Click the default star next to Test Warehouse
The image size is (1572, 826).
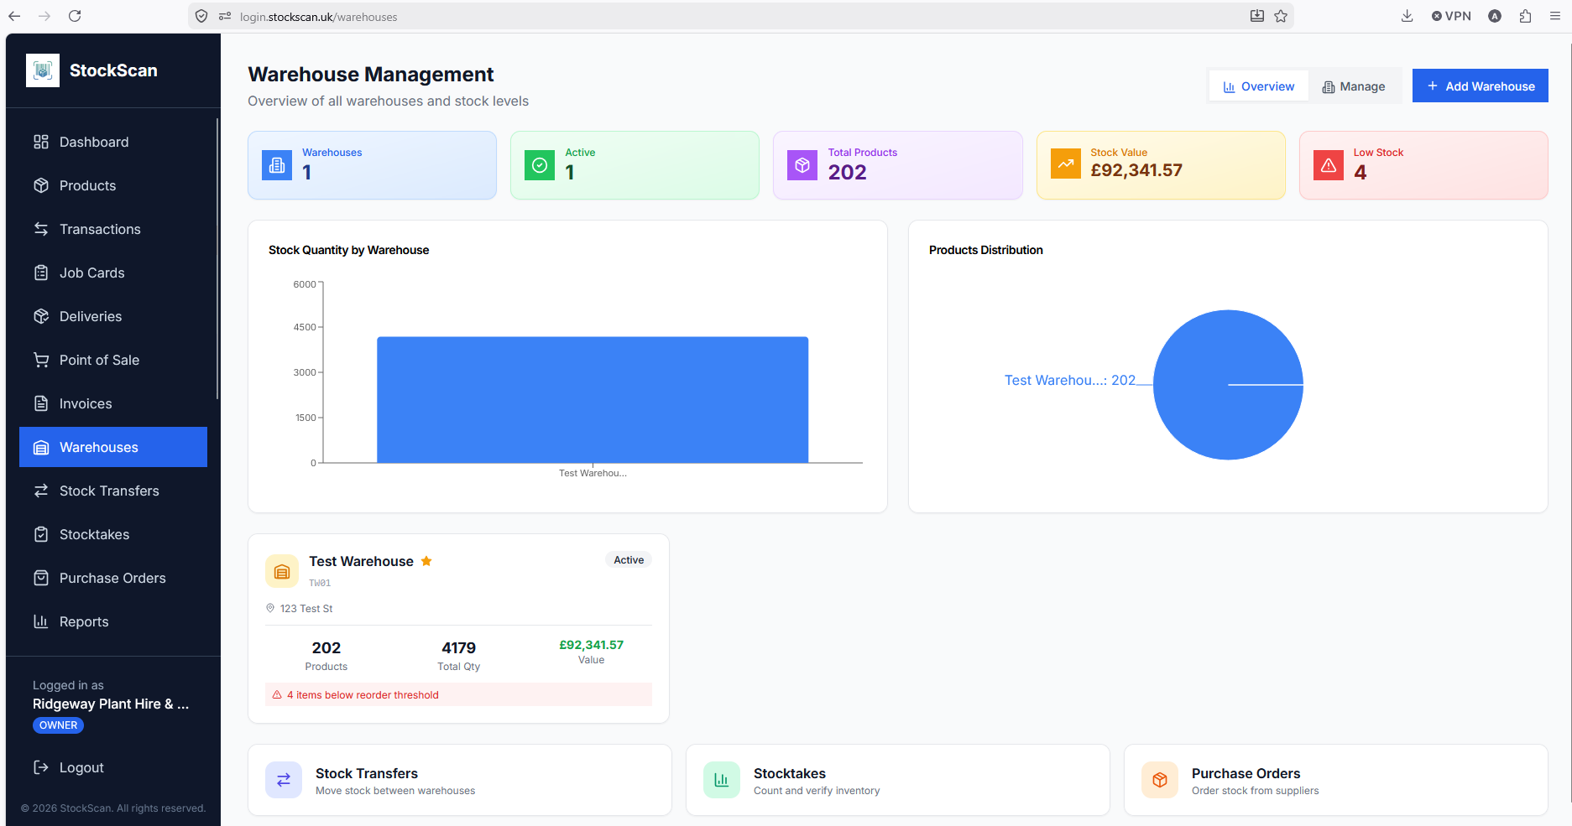426,561
